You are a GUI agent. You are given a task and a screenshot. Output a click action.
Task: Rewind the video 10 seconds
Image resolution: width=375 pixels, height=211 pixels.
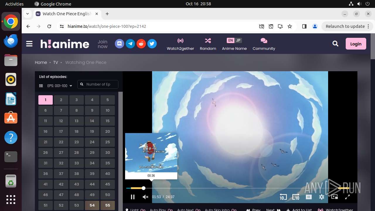[283, 197]
